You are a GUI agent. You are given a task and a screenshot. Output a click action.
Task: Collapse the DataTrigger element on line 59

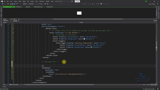click(13, 43)
